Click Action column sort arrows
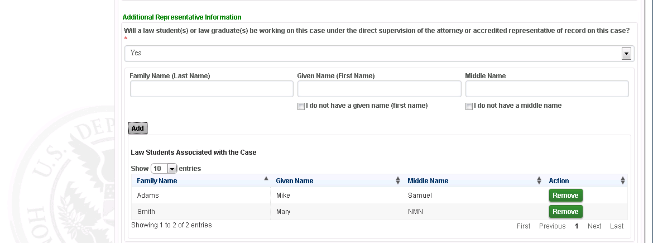Screen dimensions: 653x243 click(x=623, y=180)
